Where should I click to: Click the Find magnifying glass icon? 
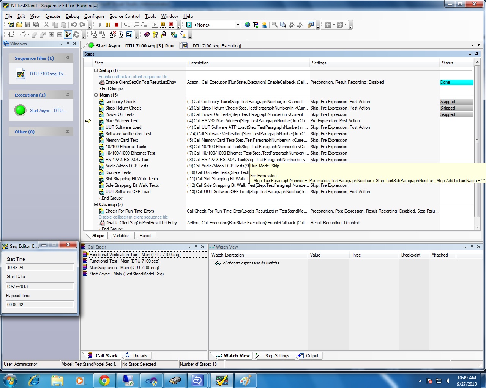tap(275, 25)
